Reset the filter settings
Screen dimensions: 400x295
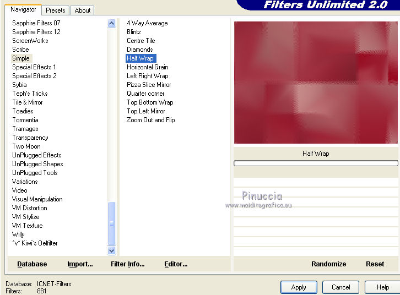[375, 264]
